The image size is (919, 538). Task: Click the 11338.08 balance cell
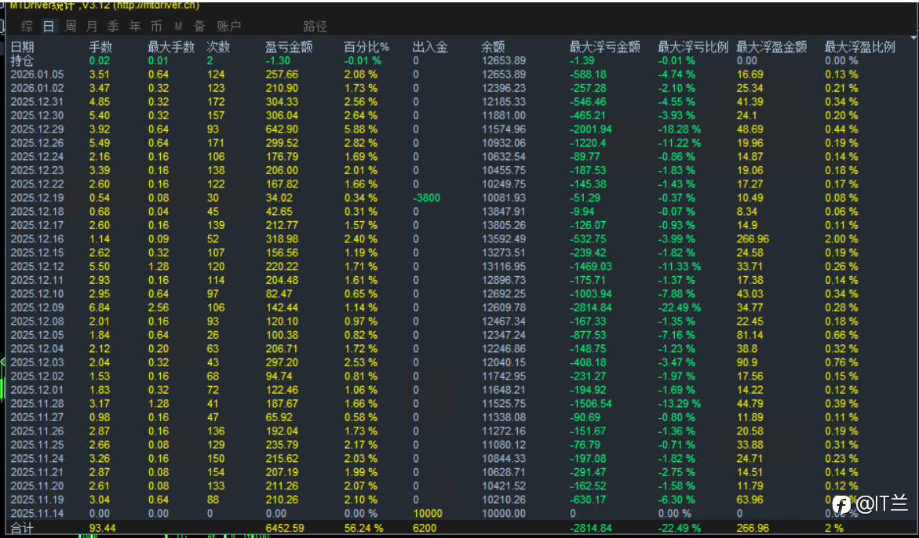click(504, 417)
